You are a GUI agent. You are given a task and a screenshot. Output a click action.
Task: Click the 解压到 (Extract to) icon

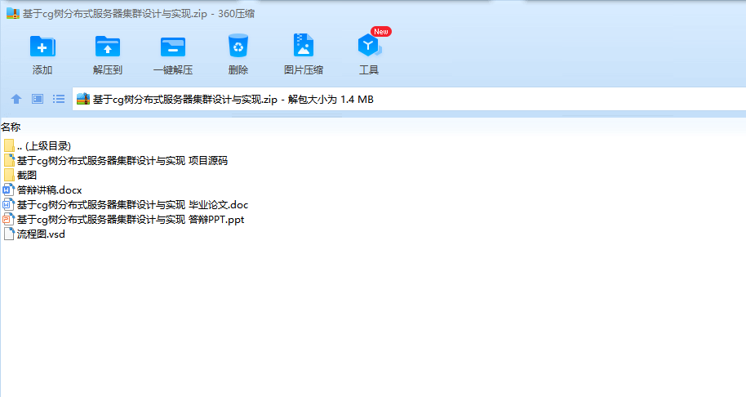(108, 47)
